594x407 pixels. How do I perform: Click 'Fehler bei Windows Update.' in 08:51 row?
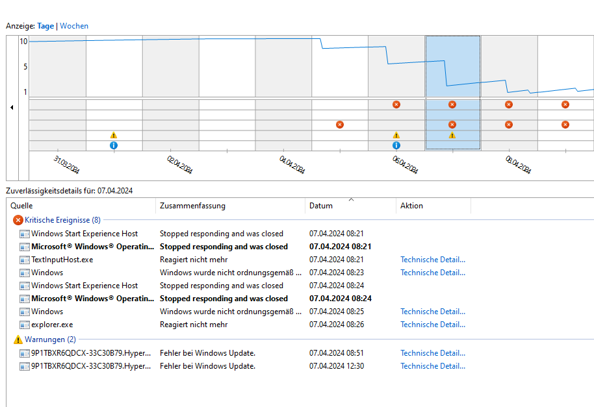click(207, 353)
